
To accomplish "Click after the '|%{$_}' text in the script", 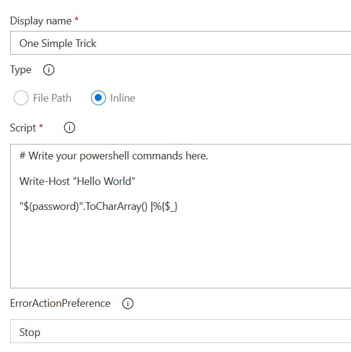I will coord(179,206).
